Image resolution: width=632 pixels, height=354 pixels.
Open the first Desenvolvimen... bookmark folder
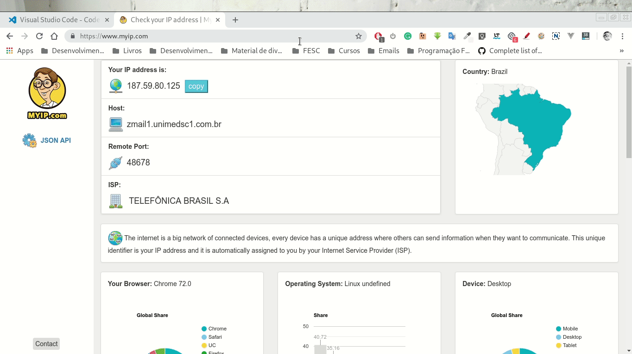[x=73, y=51]
